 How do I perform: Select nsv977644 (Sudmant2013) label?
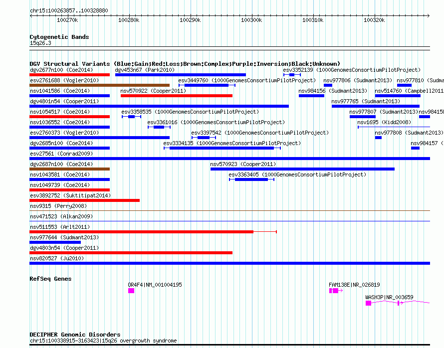(64, 237)
